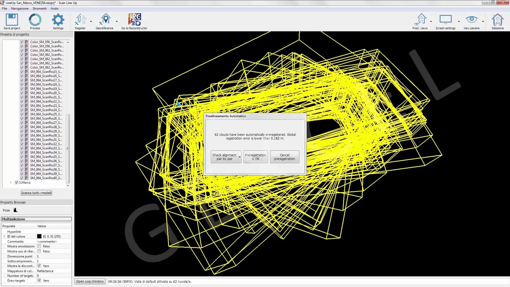Click point cloud icon of SM_064_ScanPos37
510x287 pixels.
(x=26, y=165)
